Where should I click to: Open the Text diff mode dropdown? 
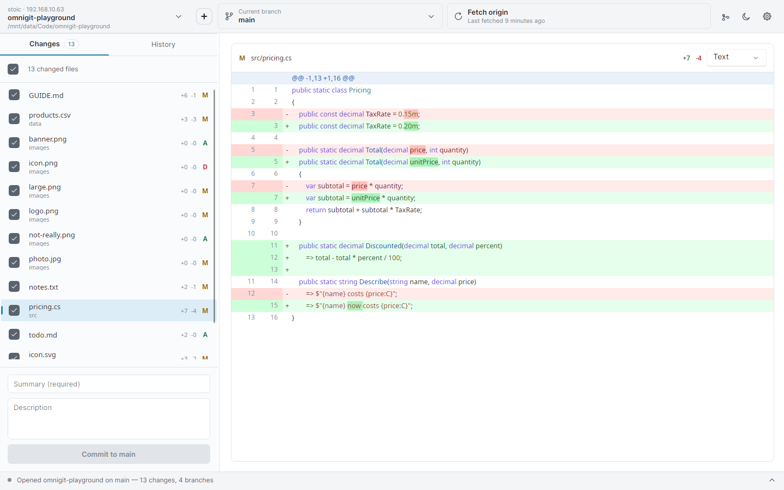click(736, 57)
